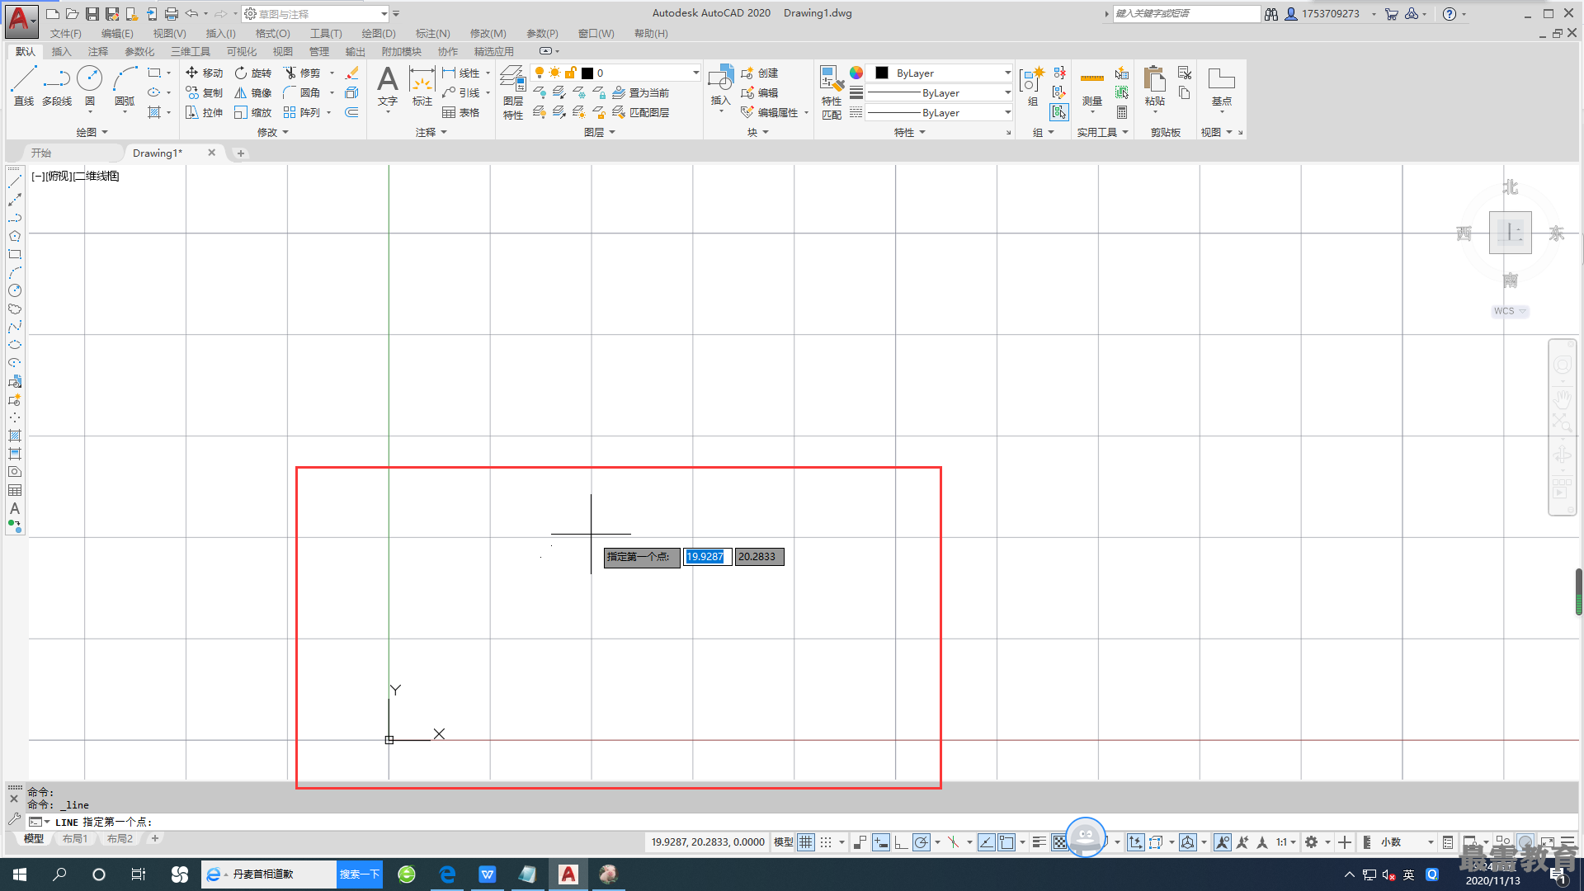The height and width of the screenshot is (891, 1584).
Task: Toggle 2D object snap in status bar
Action: (1006, 841)
